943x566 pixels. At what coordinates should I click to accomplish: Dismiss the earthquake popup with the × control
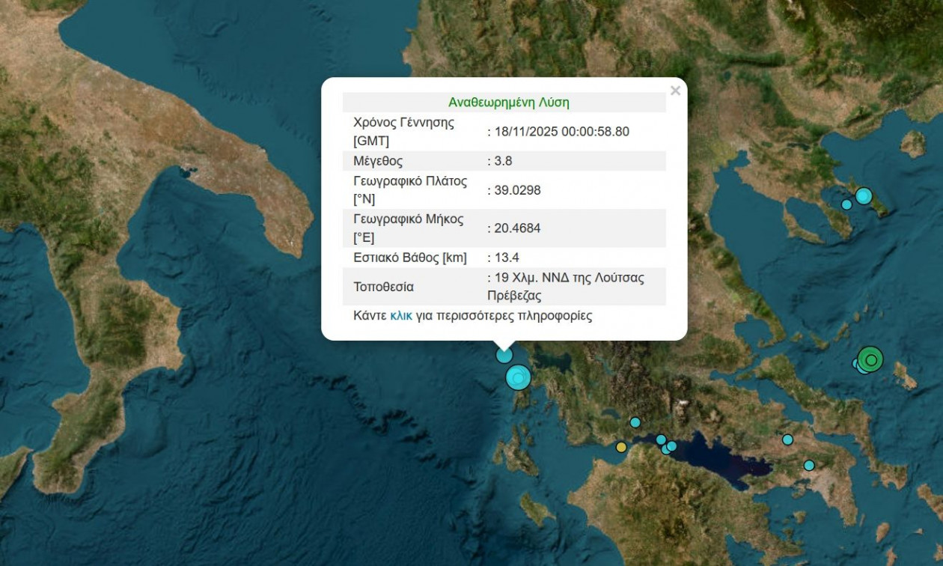[676, 90]
